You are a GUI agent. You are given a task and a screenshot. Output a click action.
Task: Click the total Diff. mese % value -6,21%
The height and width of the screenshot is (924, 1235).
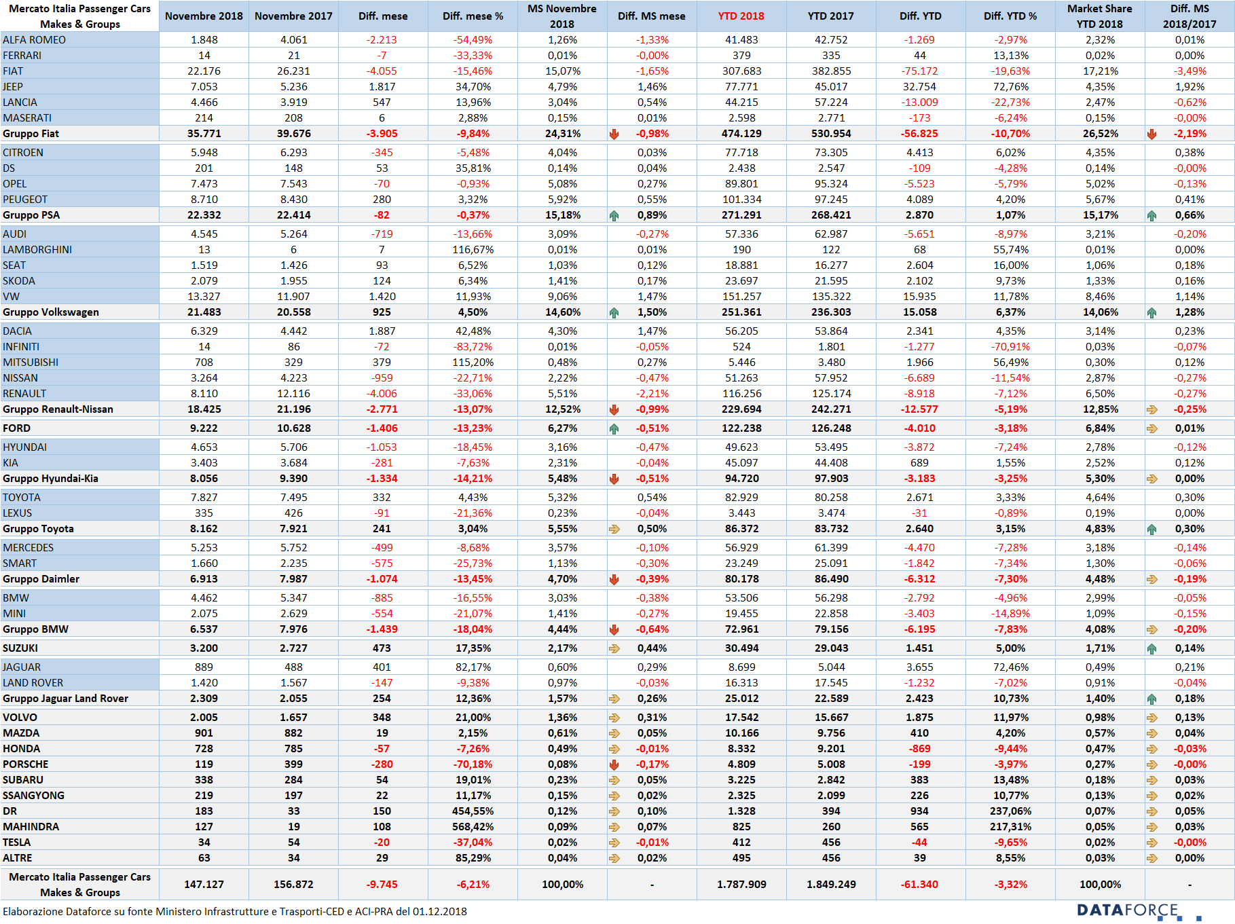[473, 885]
